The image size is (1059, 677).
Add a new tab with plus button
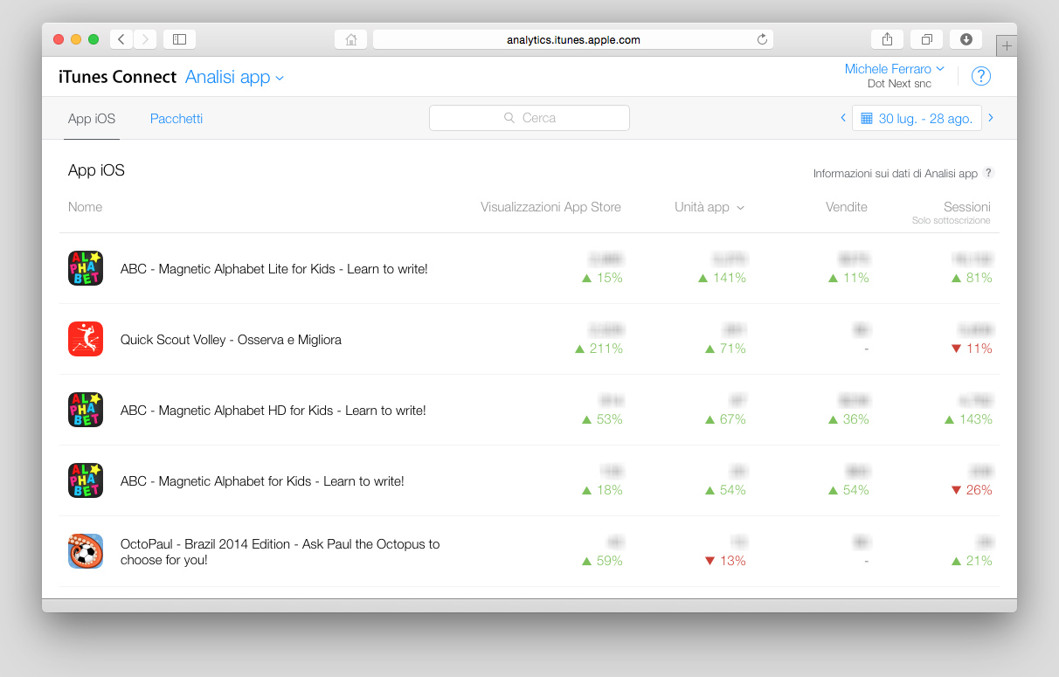point(1007,45)
